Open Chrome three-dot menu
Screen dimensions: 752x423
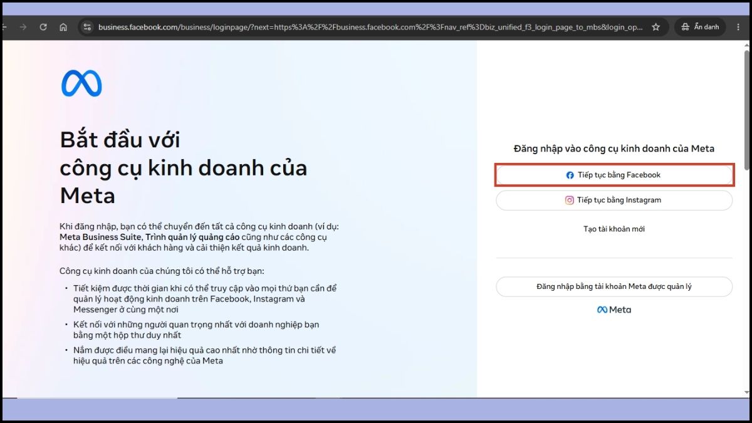(x=739, y=27)
